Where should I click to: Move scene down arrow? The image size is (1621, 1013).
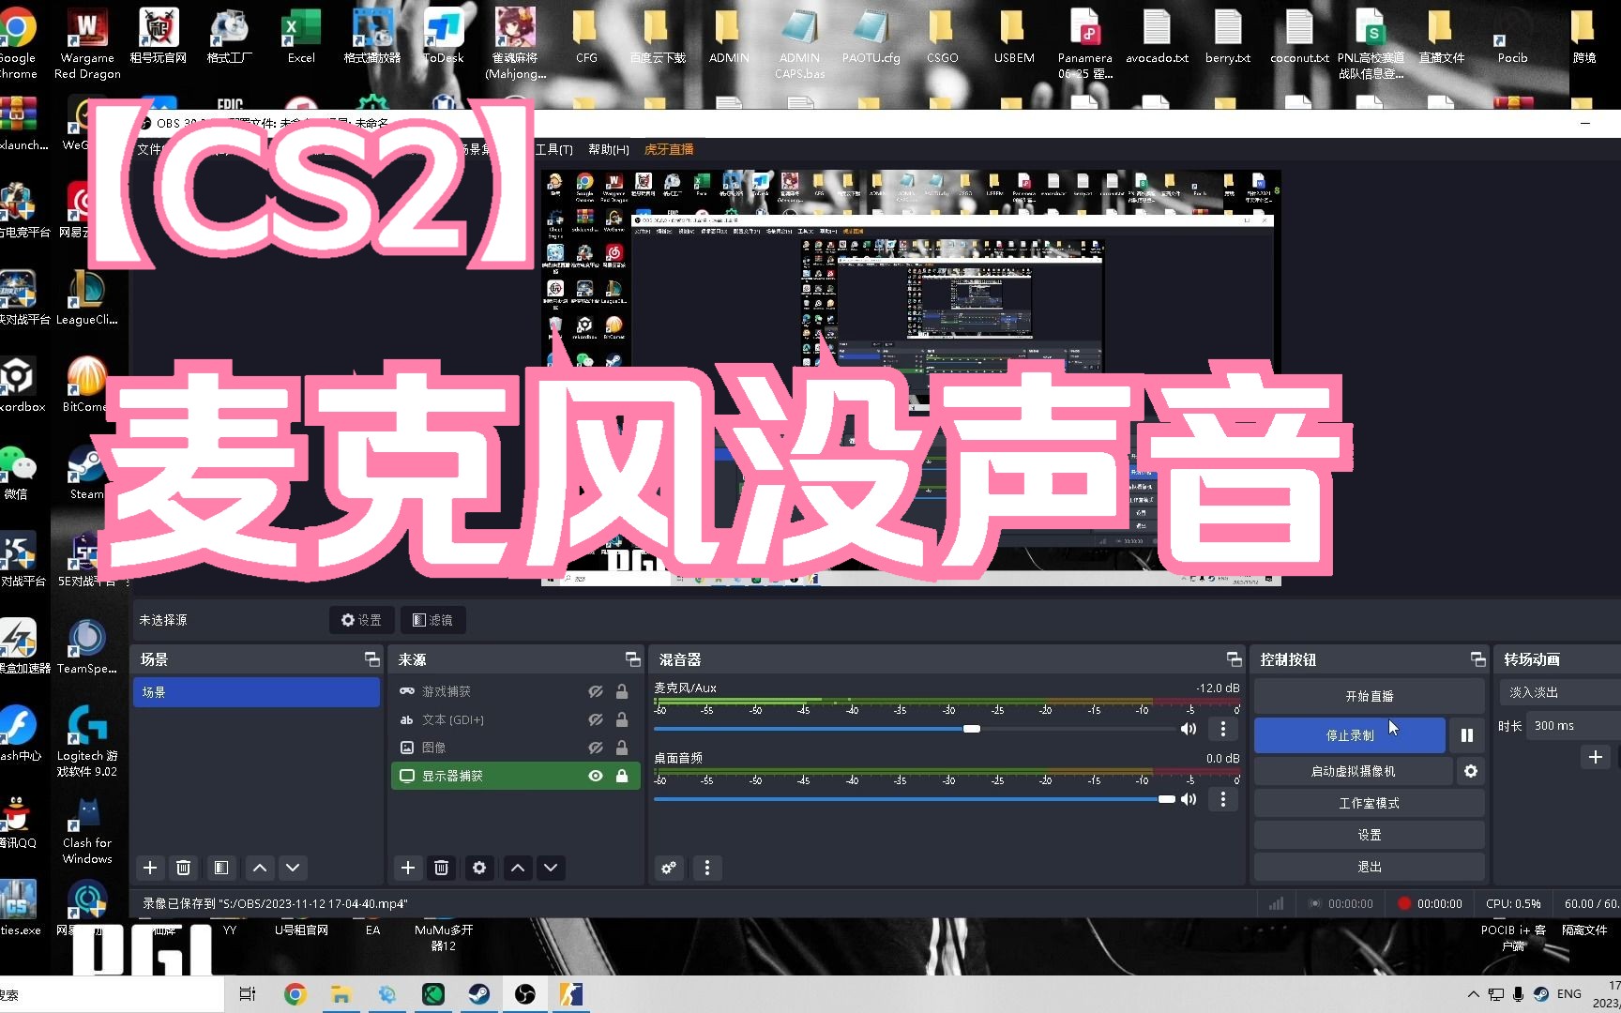pyautogui.click(x=293, y=868)
